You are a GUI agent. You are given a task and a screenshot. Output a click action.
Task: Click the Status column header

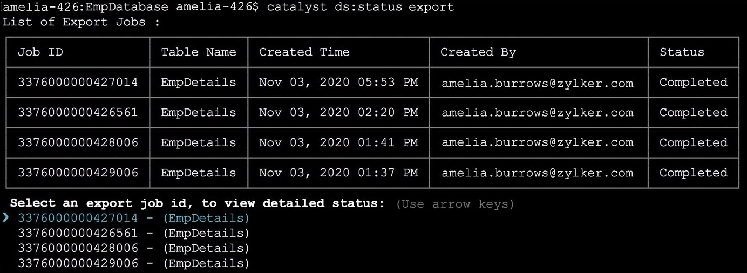[682, 52]
